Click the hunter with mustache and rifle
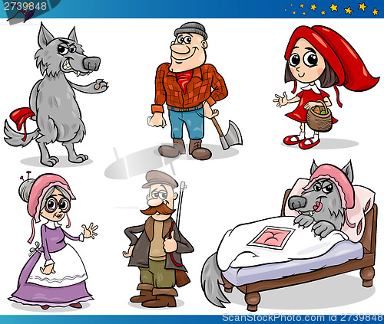 [x=159, y=239]
